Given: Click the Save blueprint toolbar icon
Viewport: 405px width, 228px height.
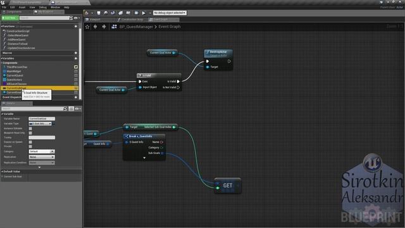Looking at the screenshot, I should click(99, 13).
